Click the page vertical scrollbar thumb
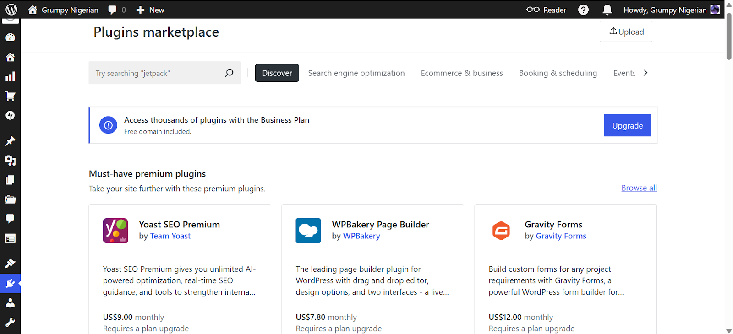The width and height of the screenshot is (733, 334). [729, 36]
